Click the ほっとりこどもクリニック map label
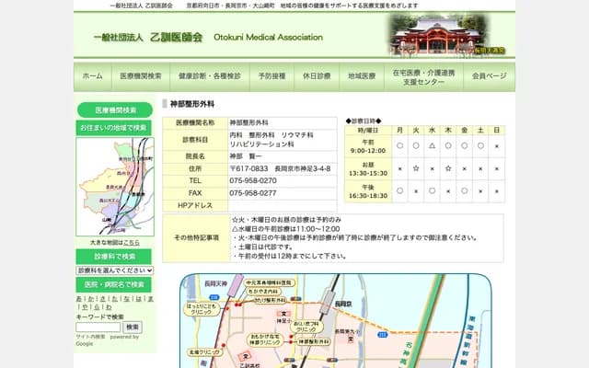The image size is (589, 368). point(202,309)
